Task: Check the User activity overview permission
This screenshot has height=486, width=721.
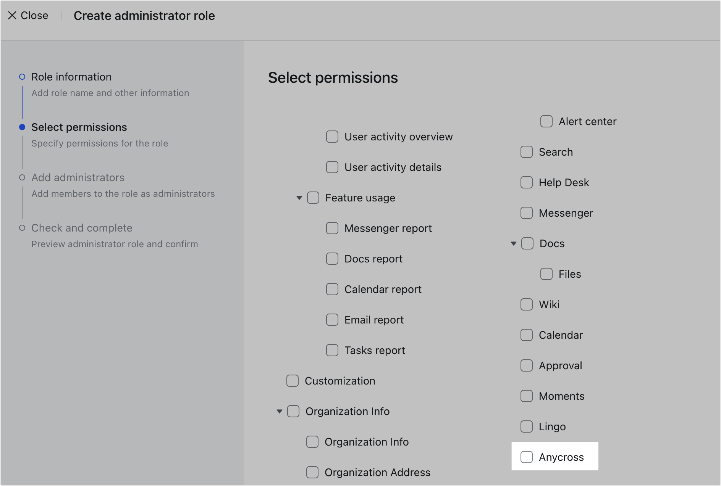Action: click(x=332, y=137)
